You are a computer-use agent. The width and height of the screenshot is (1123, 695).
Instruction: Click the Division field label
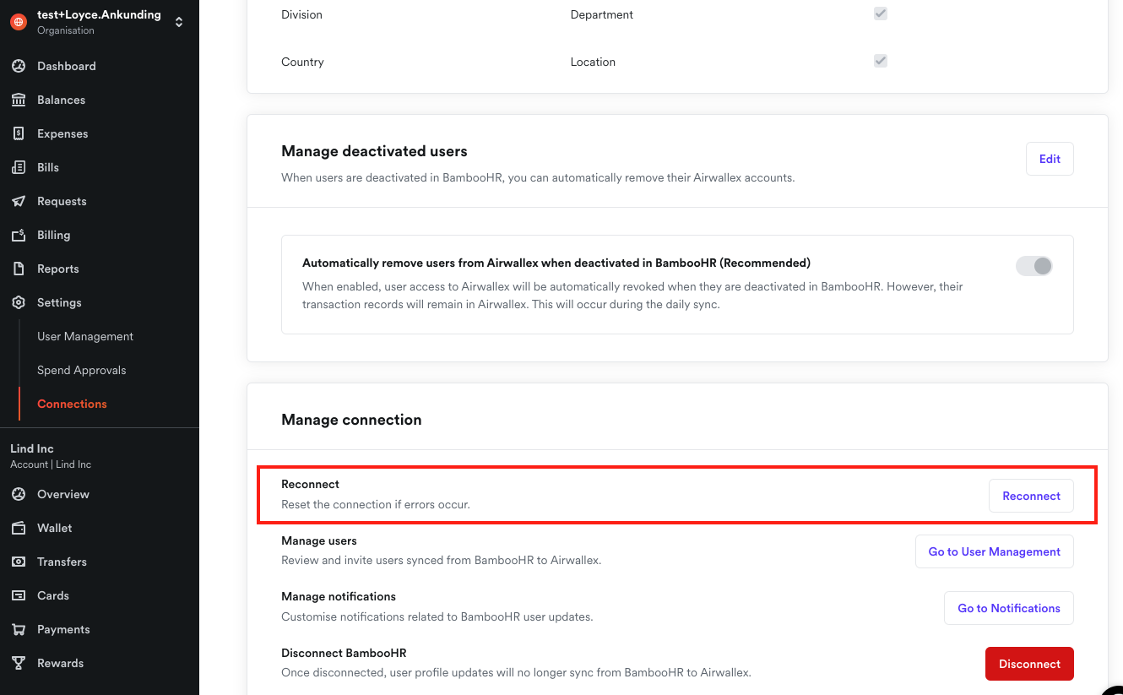tap(301, 14)
